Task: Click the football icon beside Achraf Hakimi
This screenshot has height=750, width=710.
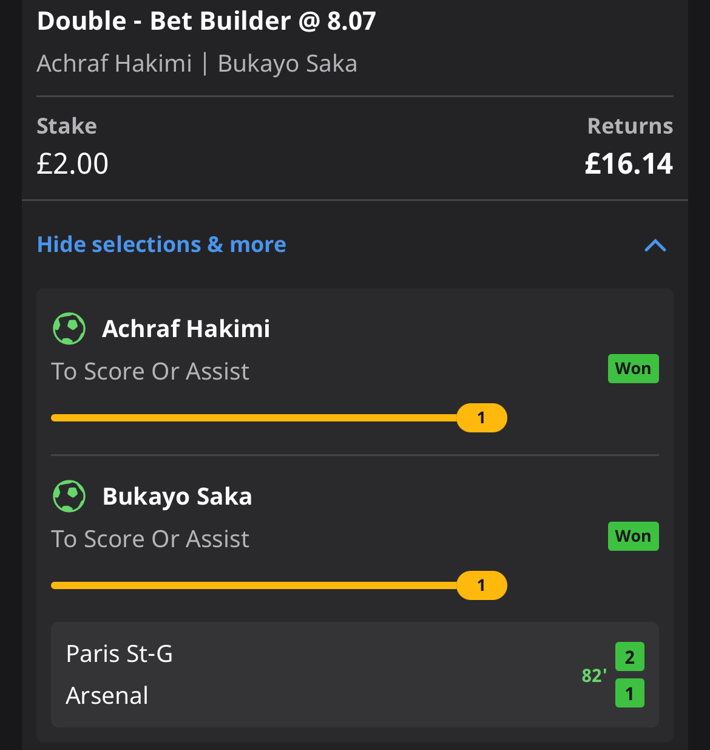Action: coord(69,329)
